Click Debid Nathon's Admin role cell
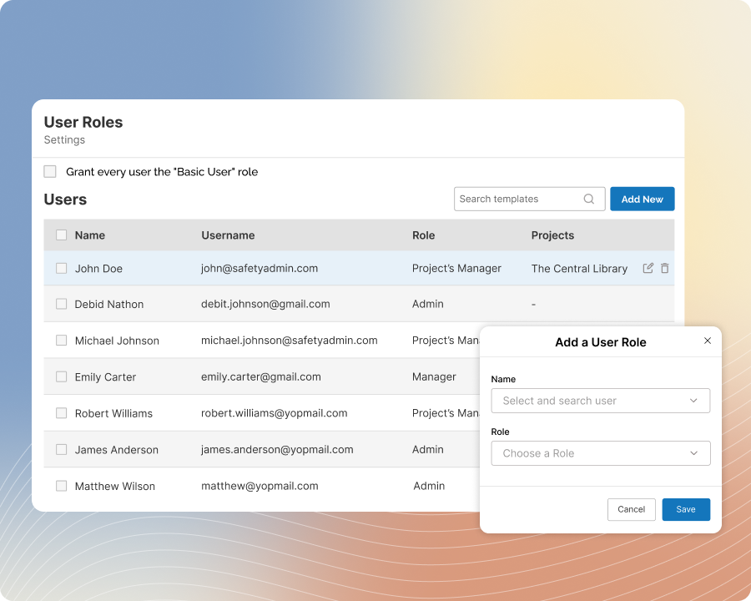 tap(428, 304)
